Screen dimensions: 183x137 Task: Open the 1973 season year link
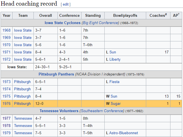[6, 82]
